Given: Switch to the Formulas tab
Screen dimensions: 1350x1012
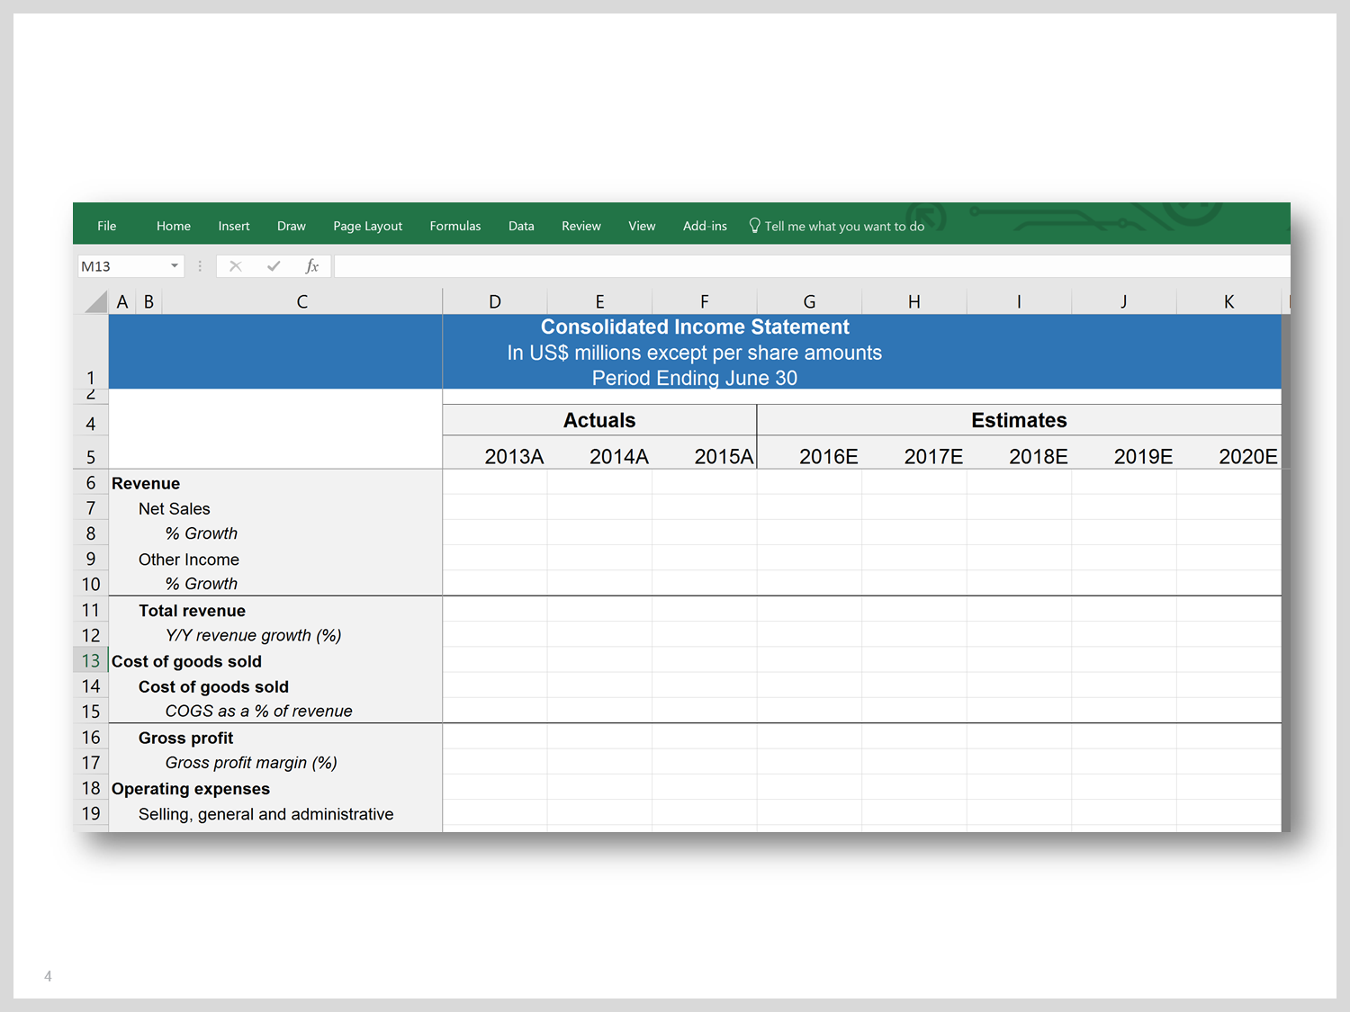Looking at the screenshot, I should pyautogui.click(x=454, y=226).
